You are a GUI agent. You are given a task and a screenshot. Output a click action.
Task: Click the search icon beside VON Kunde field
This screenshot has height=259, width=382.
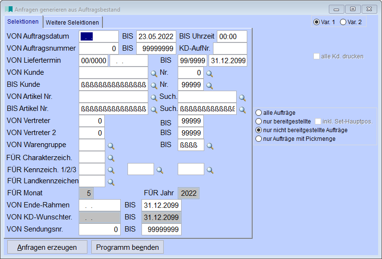[x=154, y=73]
